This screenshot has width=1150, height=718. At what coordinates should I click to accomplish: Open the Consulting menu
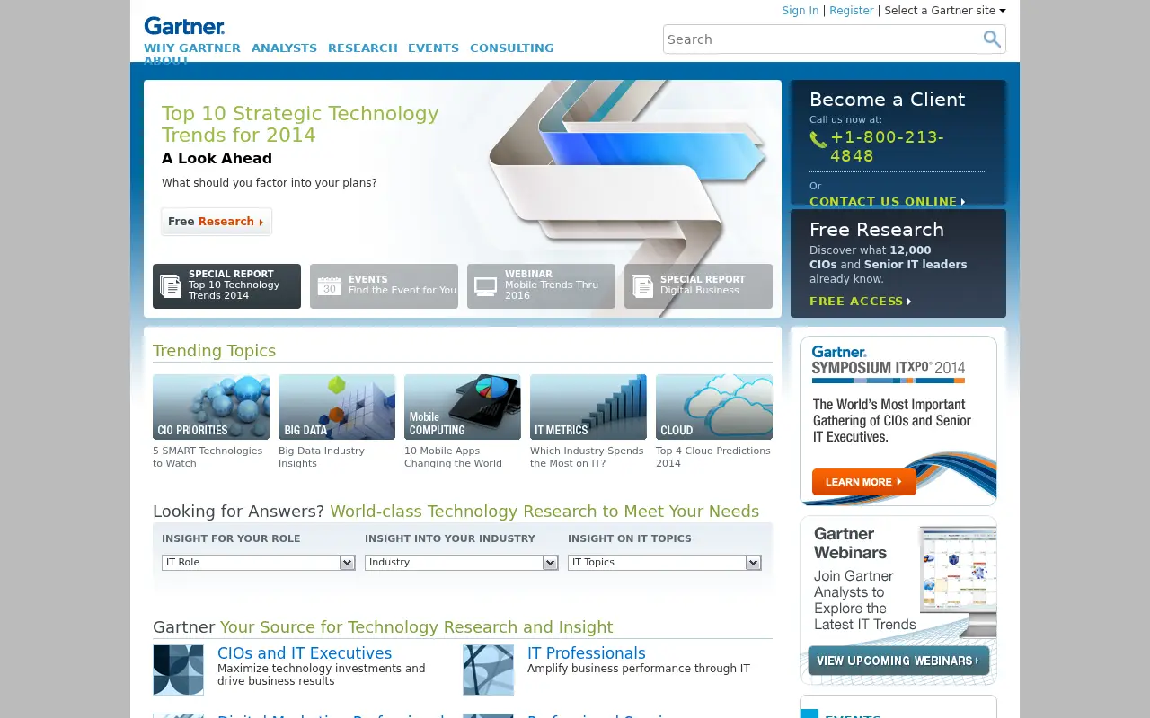pos(512,48)
